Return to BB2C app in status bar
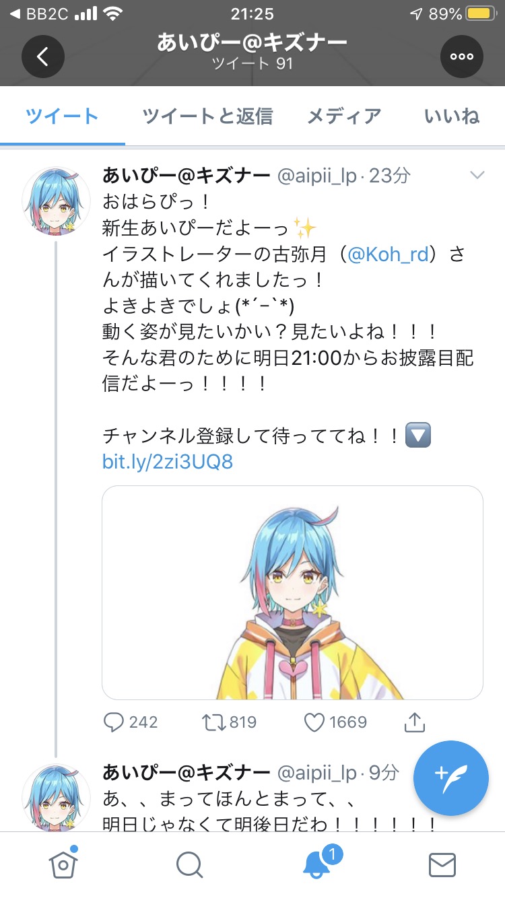 point(39,13)
